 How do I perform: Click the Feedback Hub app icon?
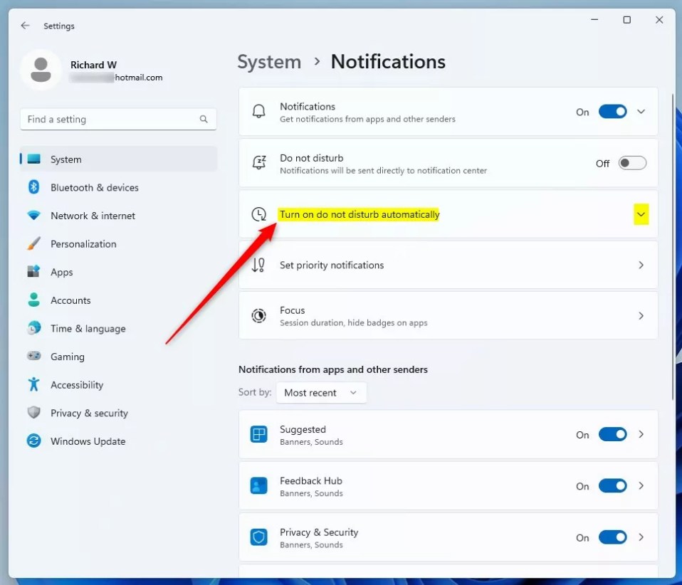pyautogui.click(x=258, y=486)
